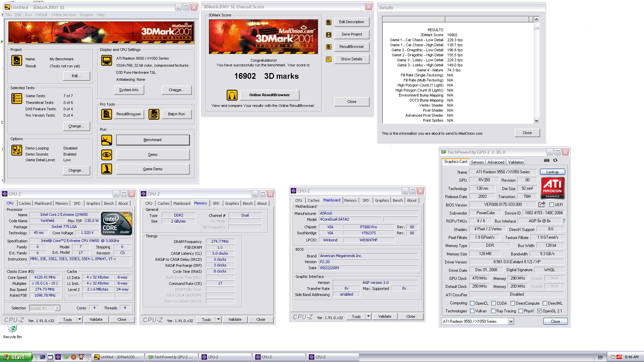Click the ResultBrowser magnifier icon under Pro Tools
Viewport: 644px width, 362px height.
point(107,114)
